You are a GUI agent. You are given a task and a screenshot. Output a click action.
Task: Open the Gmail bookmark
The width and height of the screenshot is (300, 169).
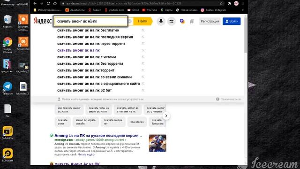point(133,10)
